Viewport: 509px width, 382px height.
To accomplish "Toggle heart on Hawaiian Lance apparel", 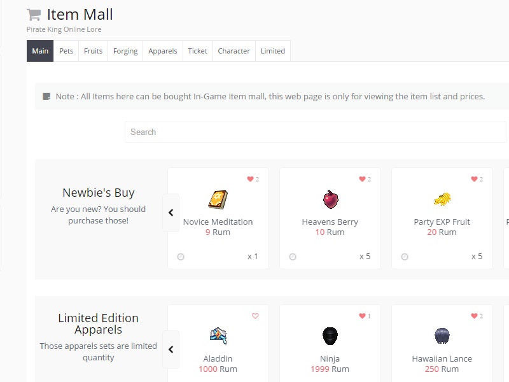I will click(x=474, y=316).
